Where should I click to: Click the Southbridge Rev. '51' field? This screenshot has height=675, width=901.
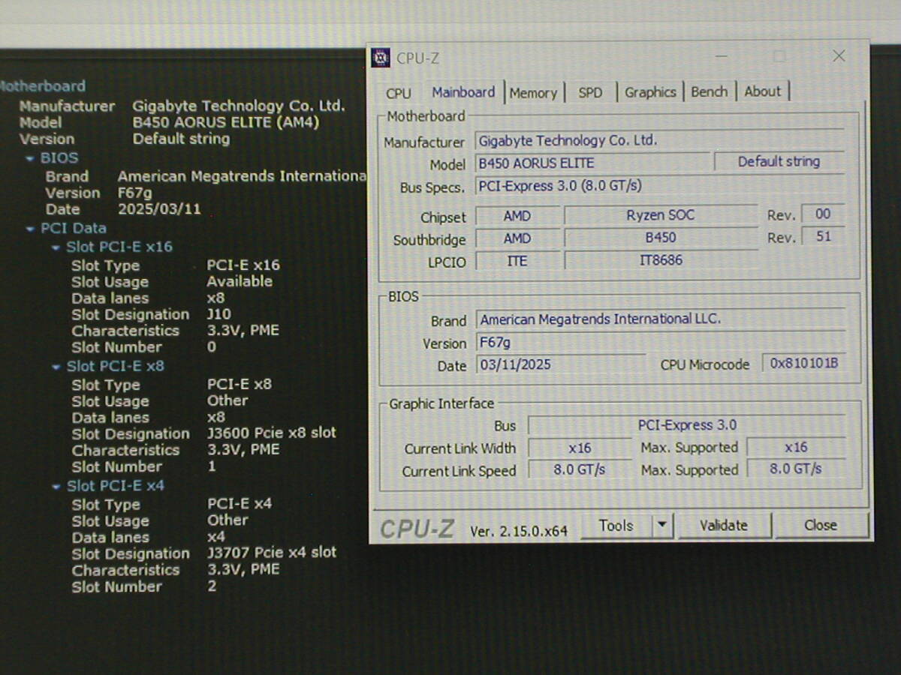coord(823,236)
